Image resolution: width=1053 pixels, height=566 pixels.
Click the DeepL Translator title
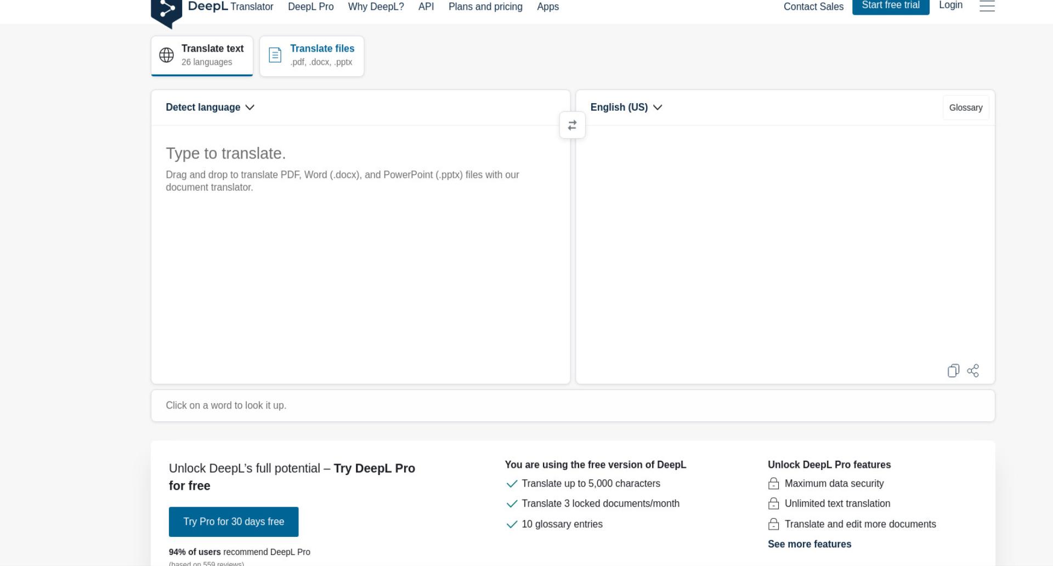tap(230, 7)
